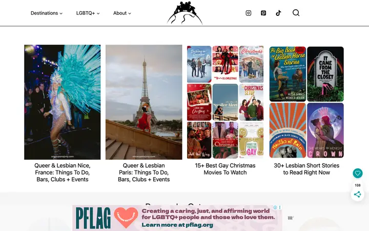Viewport: 369px width, 231px height.
Task: Click the ad info icon on PFLAG banner
Action: (x=275, y=207)
